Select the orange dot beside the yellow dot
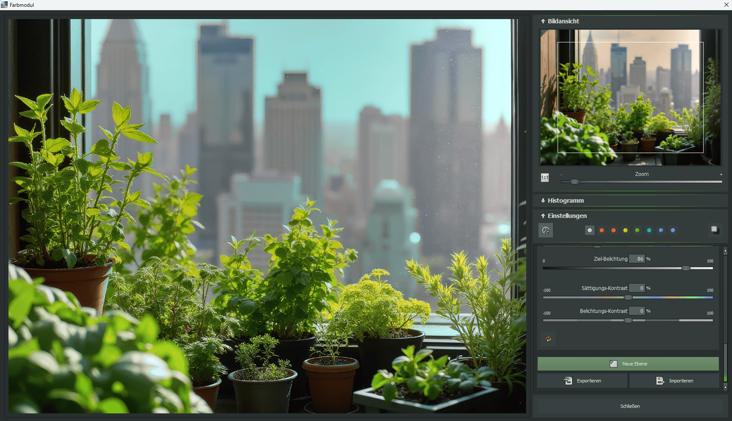Image resolution: width=732 pixels, height=421 pixels. pyautogui.click(x=614, y=230)
